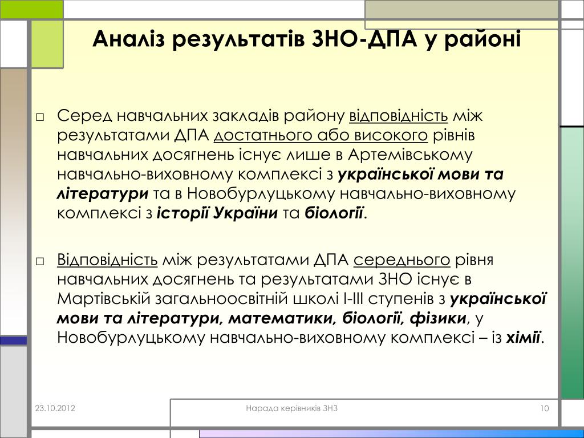The height and width of the screenshot is (438, 584).
Task: Click the green gradient bar on right edge
Action: coord(572,262)
